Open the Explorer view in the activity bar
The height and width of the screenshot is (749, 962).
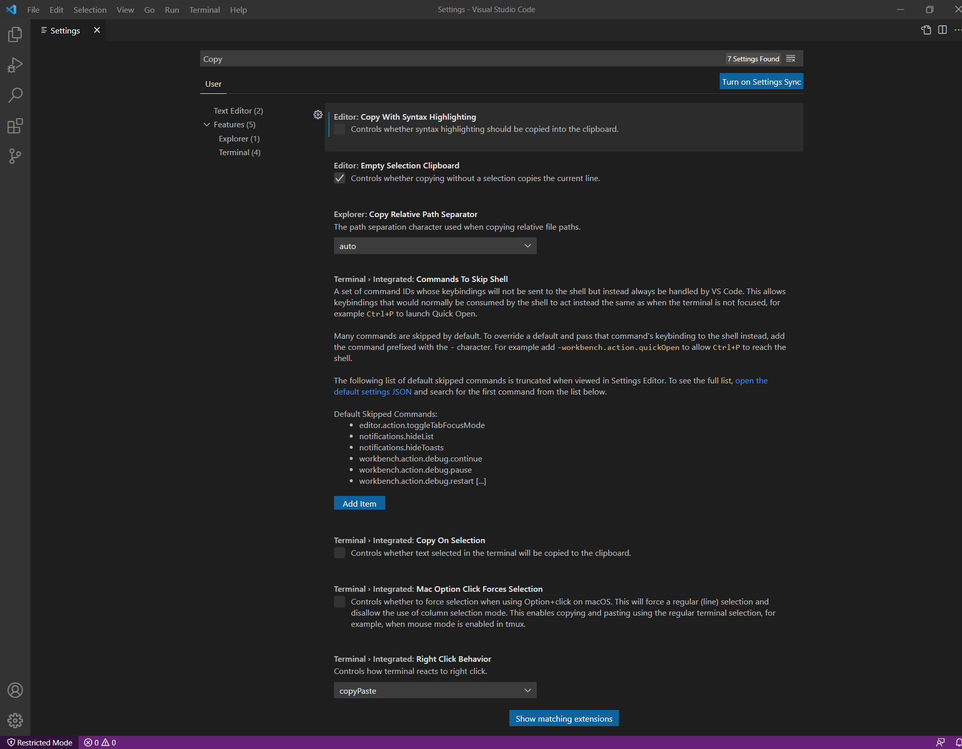(15, 34)
